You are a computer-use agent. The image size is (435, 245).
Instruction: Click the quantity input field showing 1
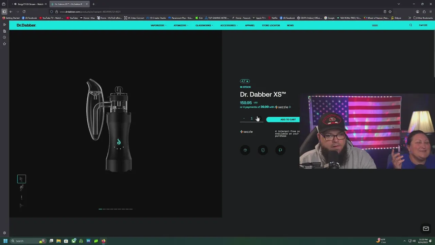click(252, 118)
